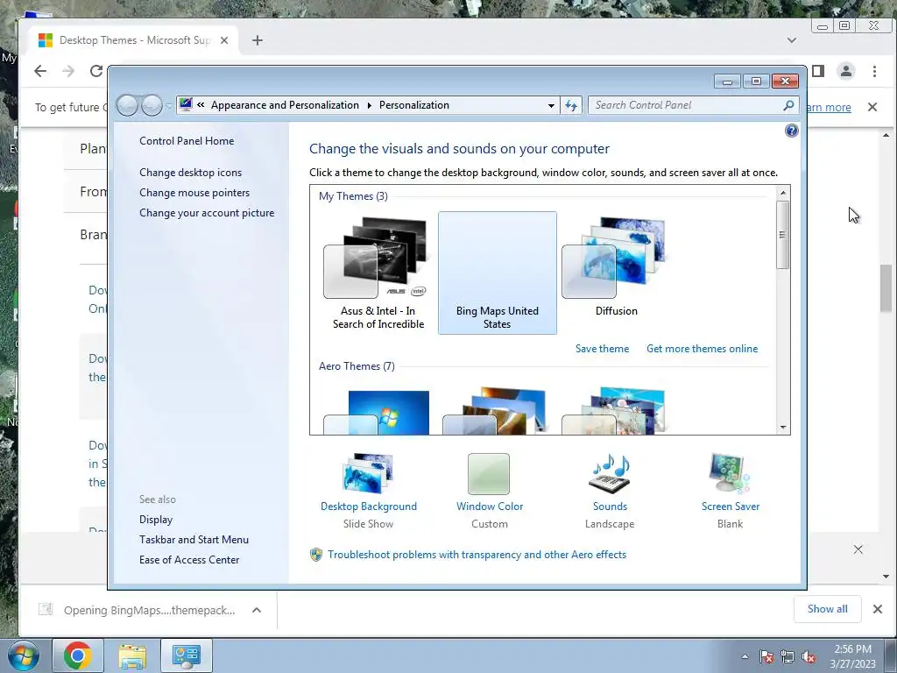Image resolution: width=897 pixels, height=673 pixels.
Task: Open Control Panel Home
Action: [187, 141]
